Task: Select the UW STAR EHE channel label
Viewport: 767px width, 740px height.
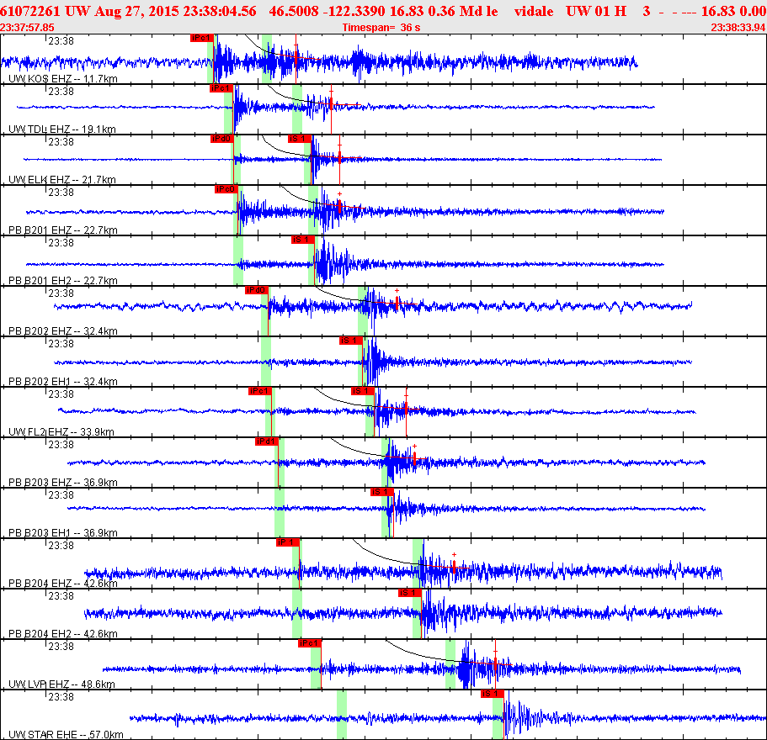Action: [66, 735]
